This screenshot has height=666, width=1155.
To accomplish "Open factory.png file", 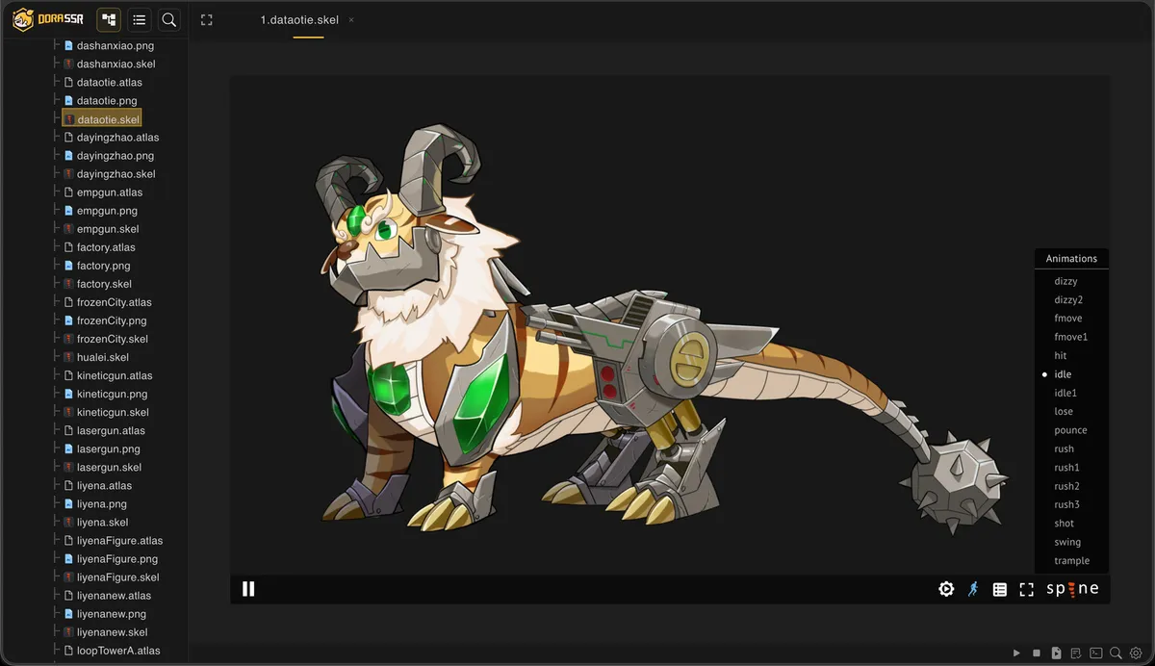I will (103, 265).
